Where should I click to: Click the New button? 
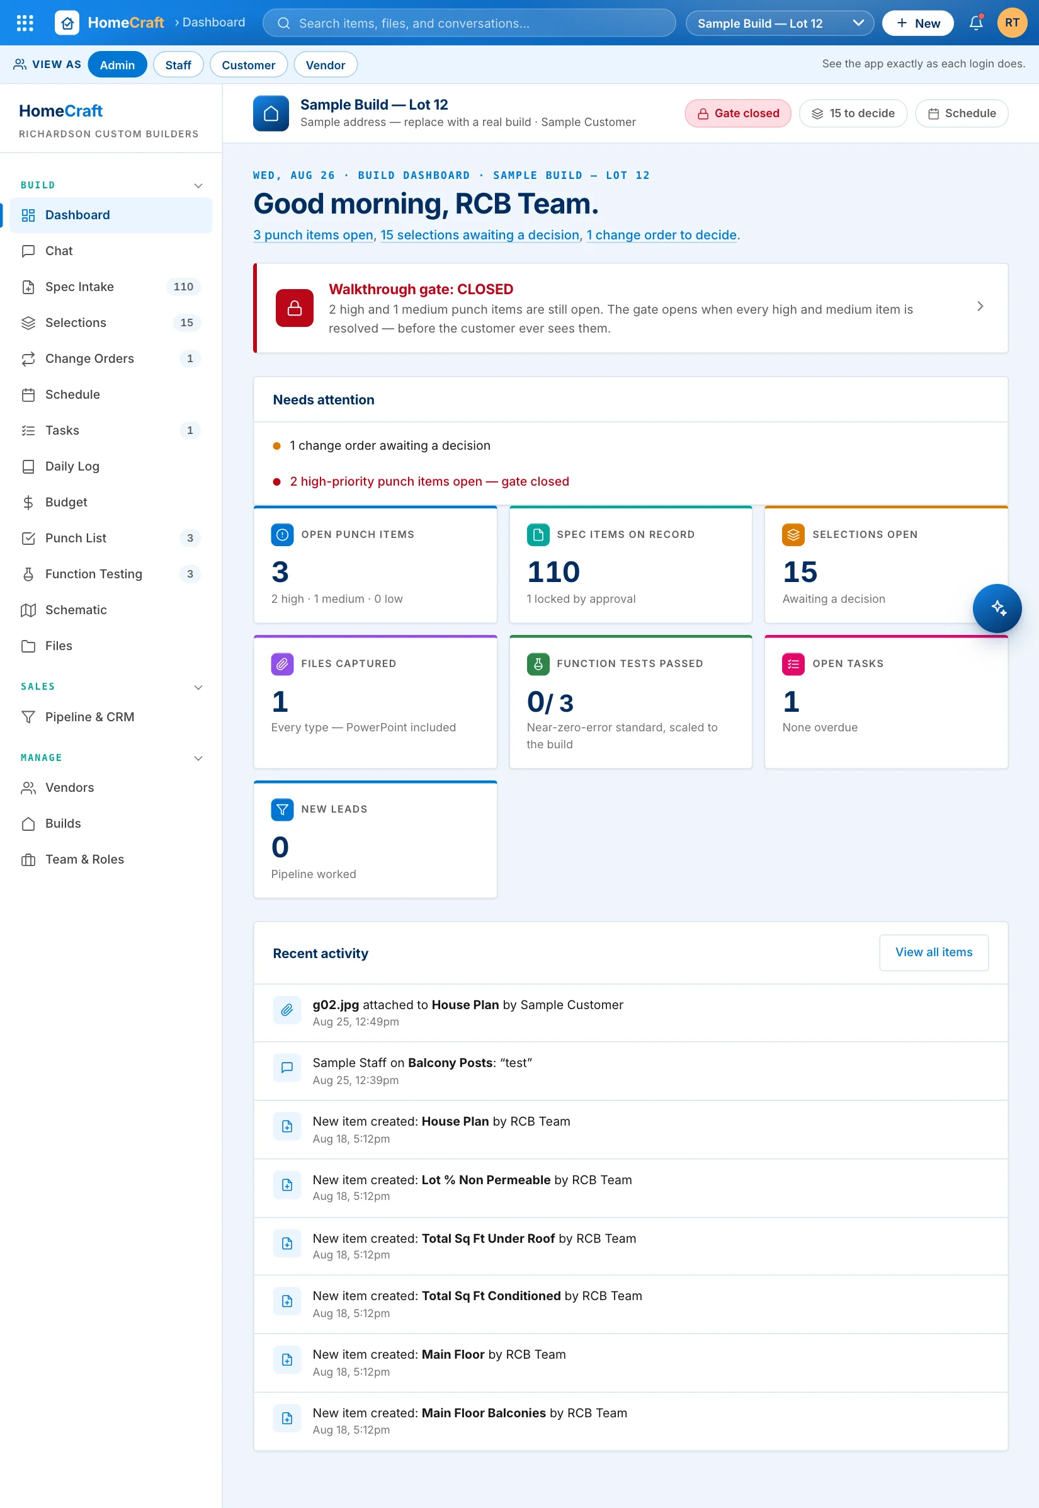click(918, 23)
